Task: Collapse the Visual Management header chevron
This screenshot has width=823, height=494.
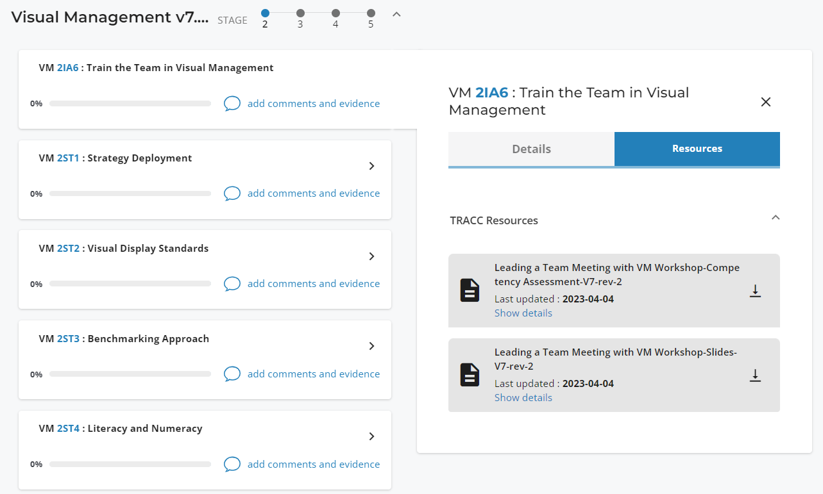Action: [x=396, y=13]
